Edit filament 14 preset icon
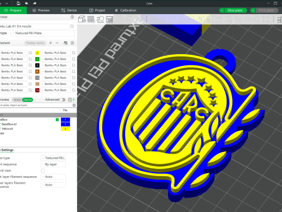Viewport: 282px width, 212px height. 73,90
